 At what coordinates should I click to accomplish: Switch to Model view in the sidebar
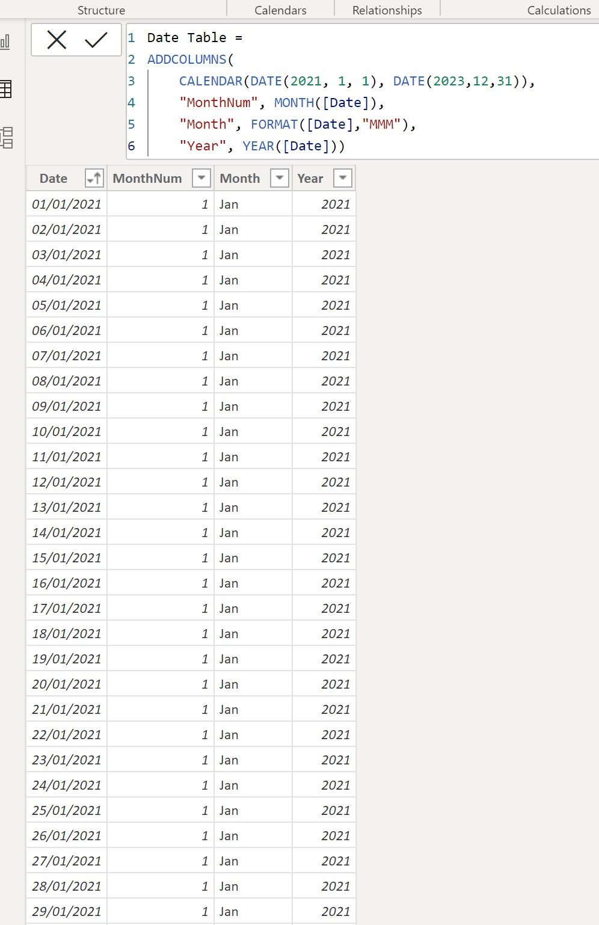[7, 138]
